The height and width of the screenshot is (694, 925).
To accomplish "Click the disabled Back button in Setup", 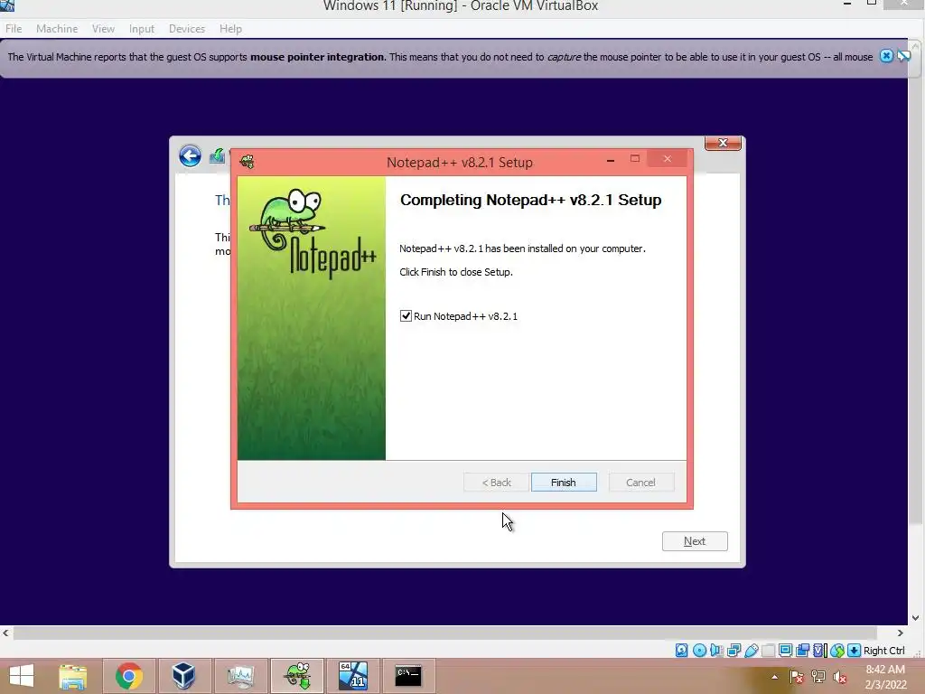I will pyautogui.click(x=496, y=483).
